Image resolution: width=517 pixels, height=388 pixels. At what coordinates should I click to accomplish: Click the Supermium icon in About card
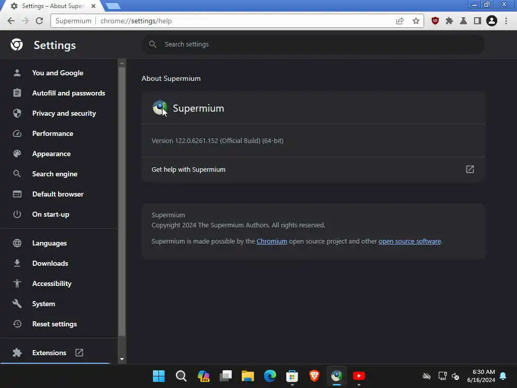coord(160,108)
